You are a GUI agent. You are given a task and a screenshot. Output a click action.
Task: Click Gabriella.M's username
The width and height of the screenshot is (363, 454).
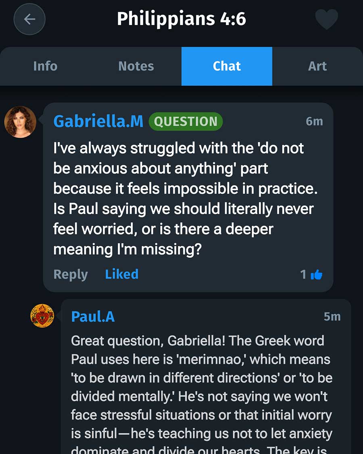coord(98,121)
